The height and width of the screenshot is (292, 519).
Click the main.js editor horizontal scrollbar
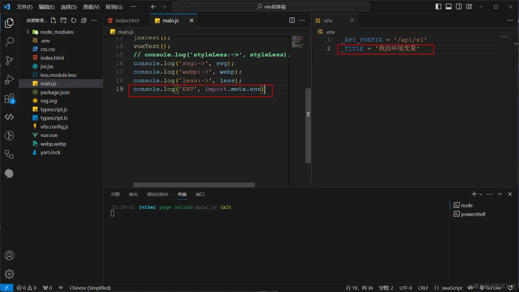[x=194, y=185]
